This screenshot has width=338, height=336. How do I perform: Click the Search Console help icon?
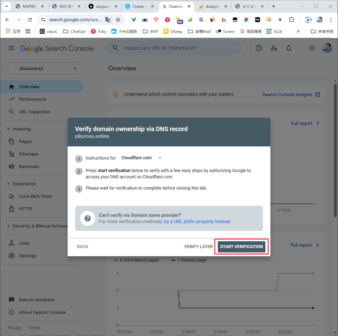click(x=259, y=48)
